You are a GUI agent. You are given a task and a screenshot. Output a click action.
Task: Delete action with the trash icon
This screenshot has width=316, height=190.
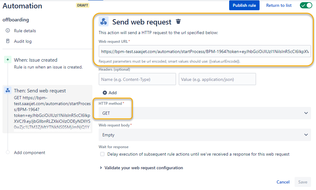(178, 21)
